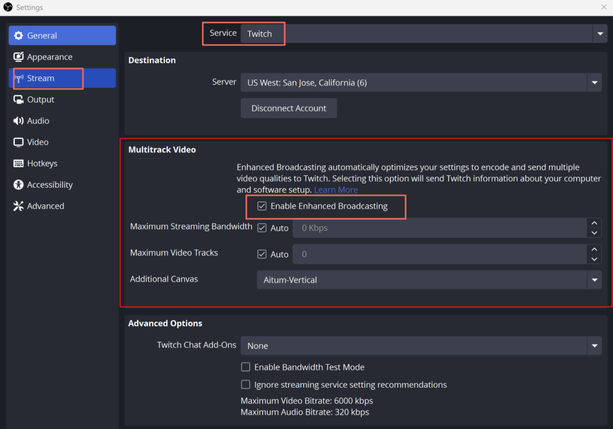Screen dimensions: 613x429
Task: Click the Video monitor icon
Action: coord(18,142)
